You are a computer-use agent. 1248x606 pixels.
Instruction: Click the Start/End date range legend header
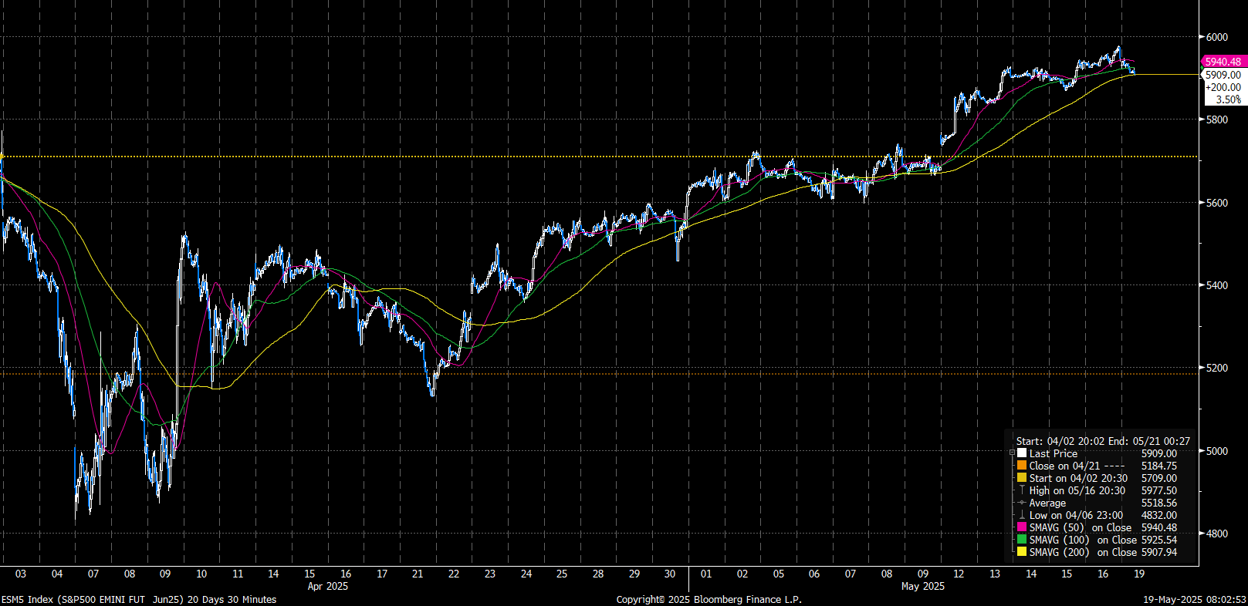1102,441
